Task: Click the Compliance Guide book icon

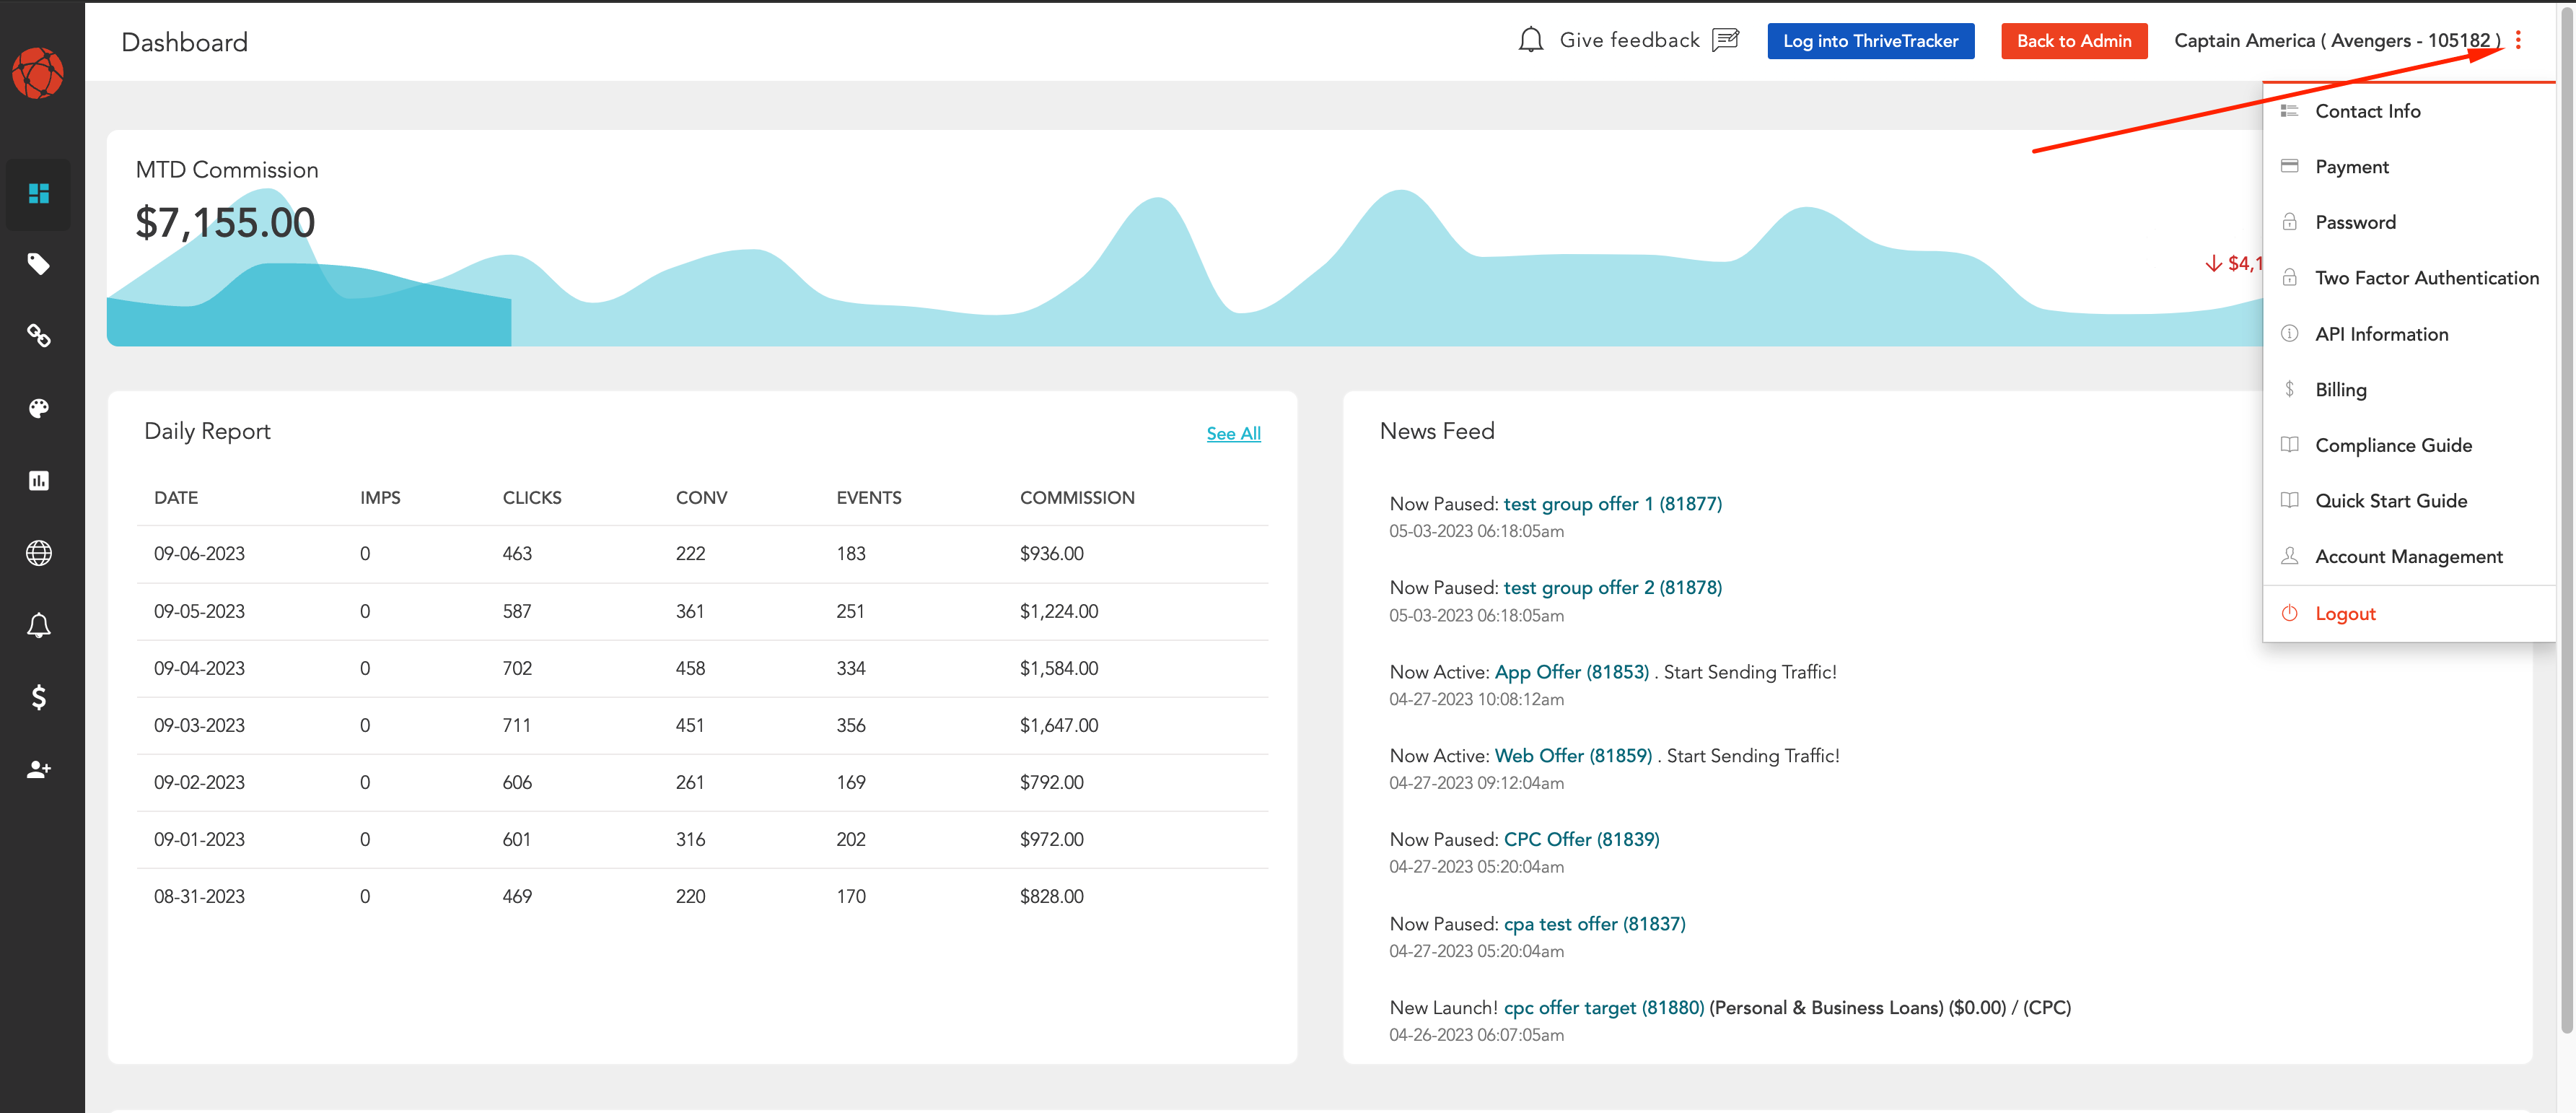Action: point(2289,445)
